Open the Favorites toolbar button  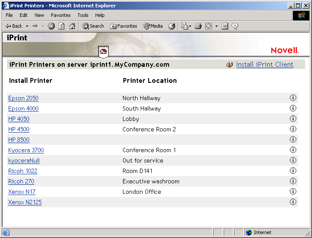coord(123,26)
